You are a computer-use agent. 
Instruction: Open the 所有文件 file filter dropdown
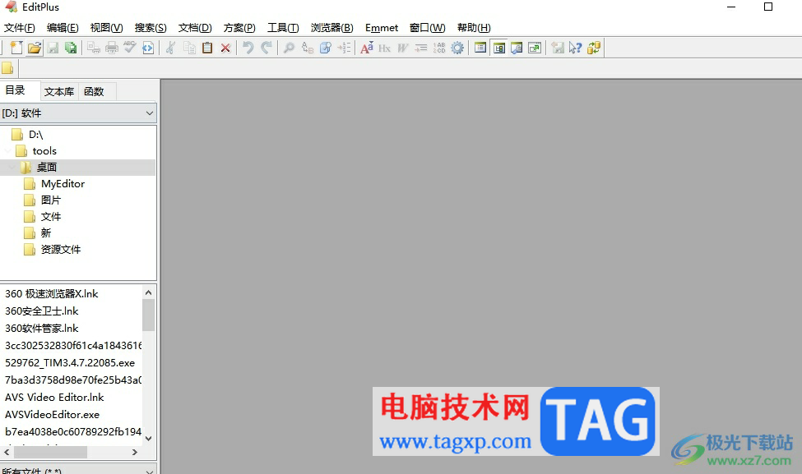pyautogui.click(x=78, y=470)
